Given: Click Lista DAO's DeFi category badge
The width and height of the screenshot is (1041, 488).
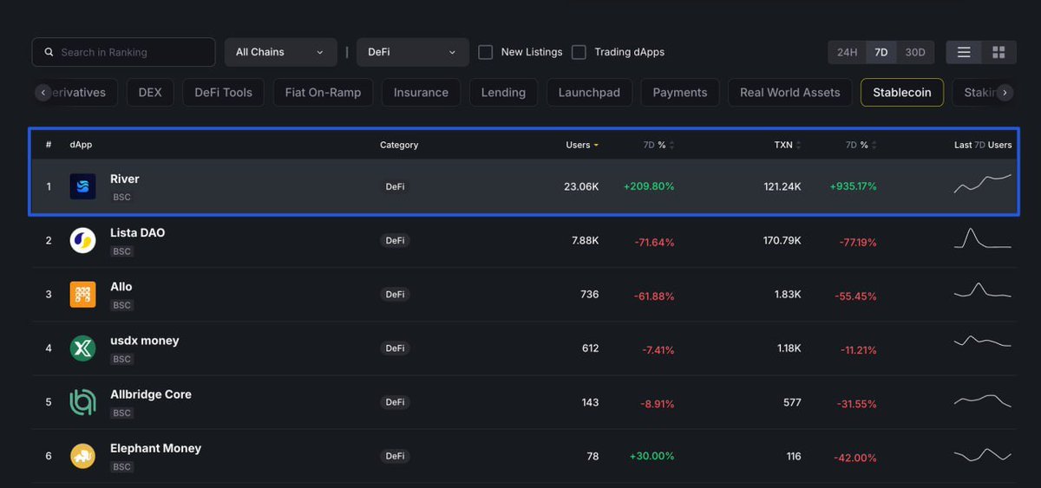Looking at the screenshot, I should (395, 240).
